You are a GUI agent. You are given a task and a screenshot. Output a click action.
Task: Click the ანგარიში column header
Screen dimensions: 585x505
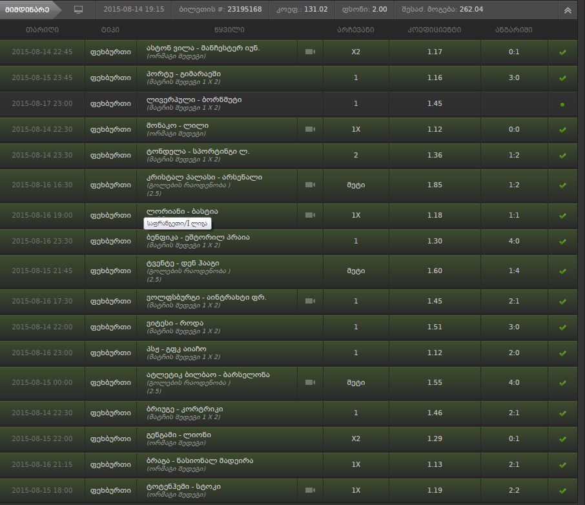[514, 30]
